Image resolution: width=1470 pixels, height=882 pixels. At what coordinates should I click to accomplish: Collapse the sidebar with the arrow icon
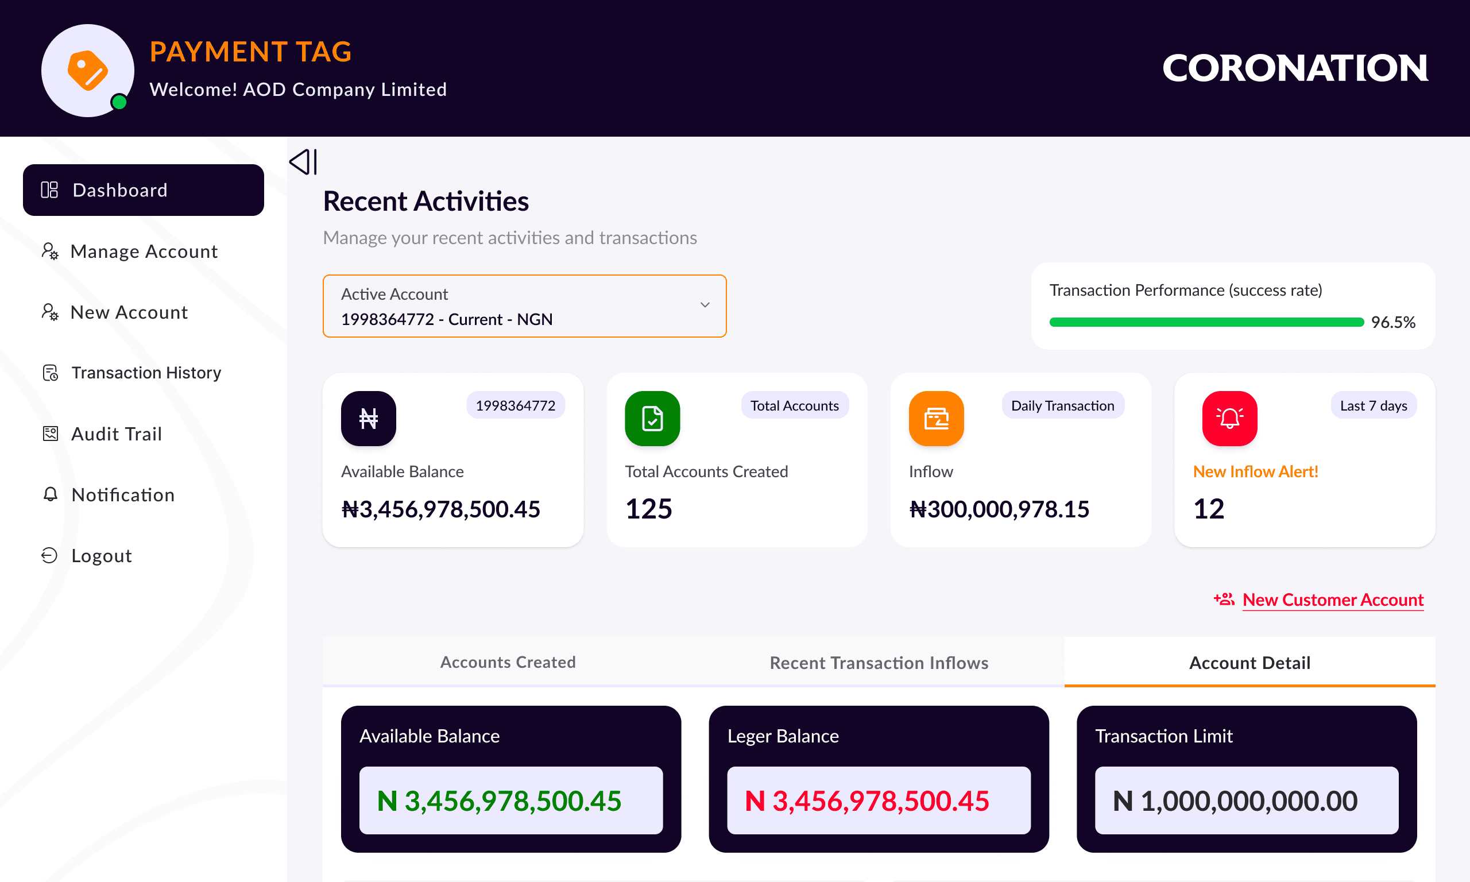pos(304,163)
